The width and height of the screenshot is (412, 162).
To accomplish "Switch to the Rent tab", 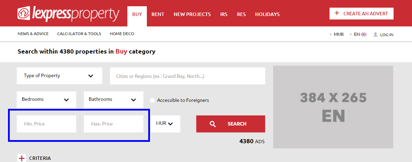I will [158, 14].
